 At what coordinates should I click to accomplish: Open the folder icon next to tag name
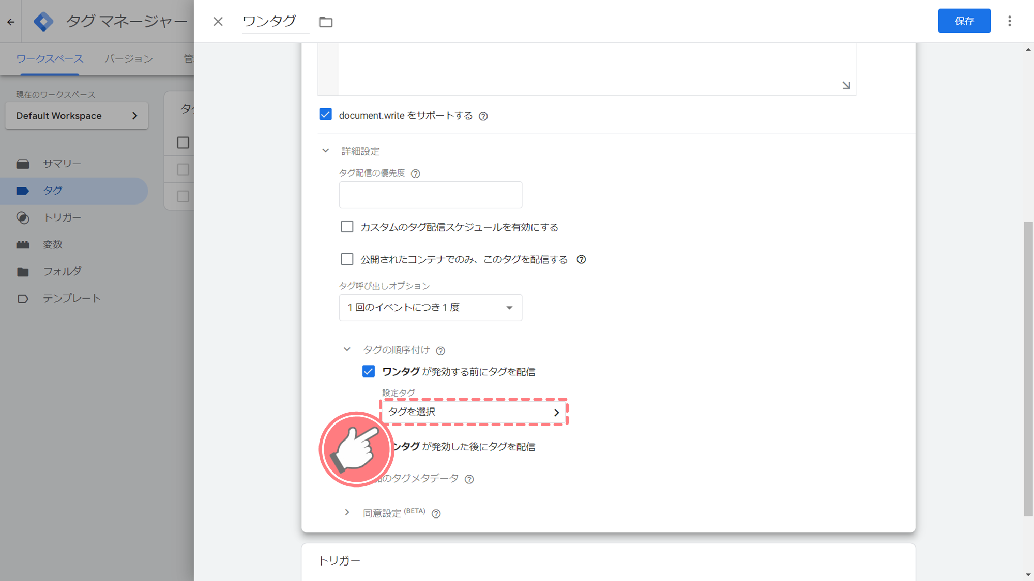(326, 22)
